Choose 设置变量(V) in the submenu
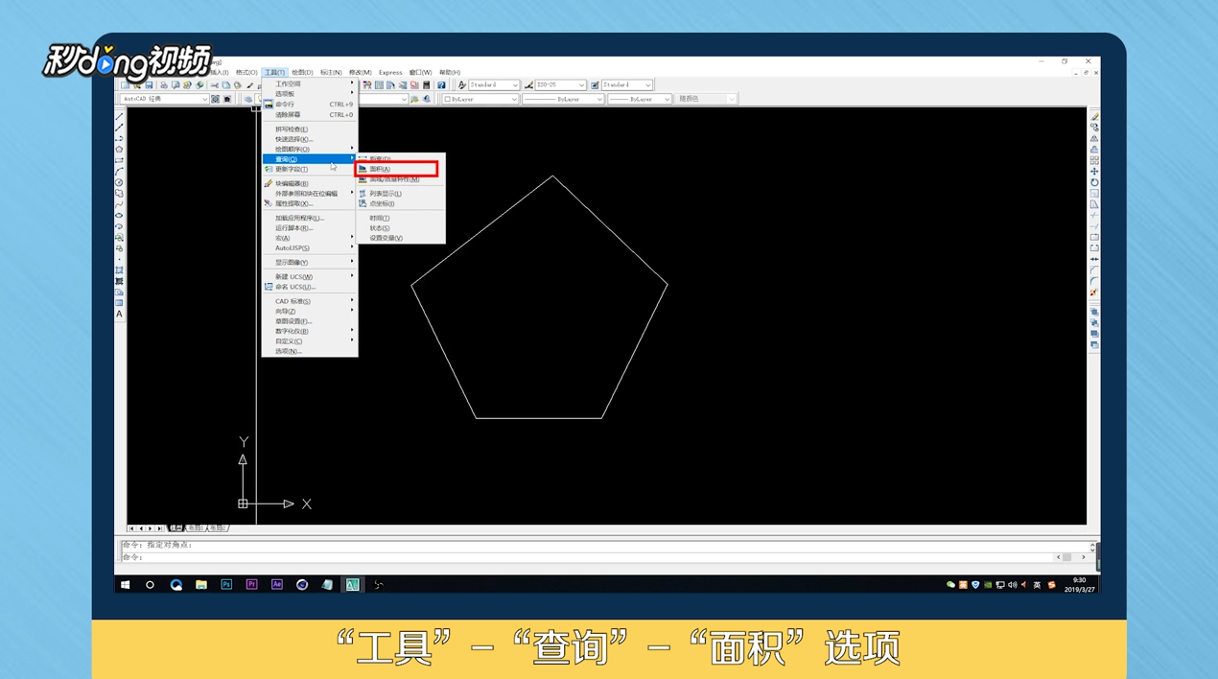 (x=401, y=238)
